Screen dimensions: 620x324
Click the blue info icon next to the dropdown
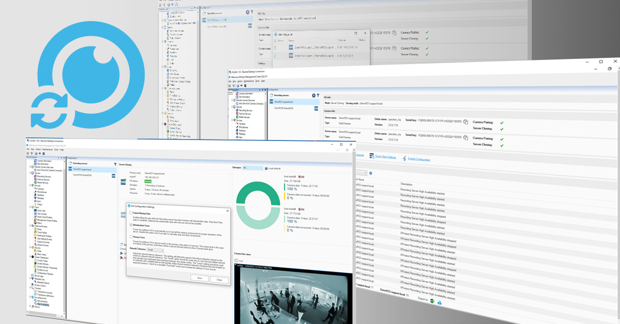coord(370,173)
